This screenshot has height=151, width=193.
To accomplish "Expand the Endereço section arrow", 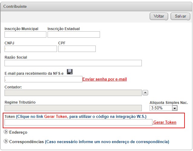I will pyautogui.click(x=6, y=132).
